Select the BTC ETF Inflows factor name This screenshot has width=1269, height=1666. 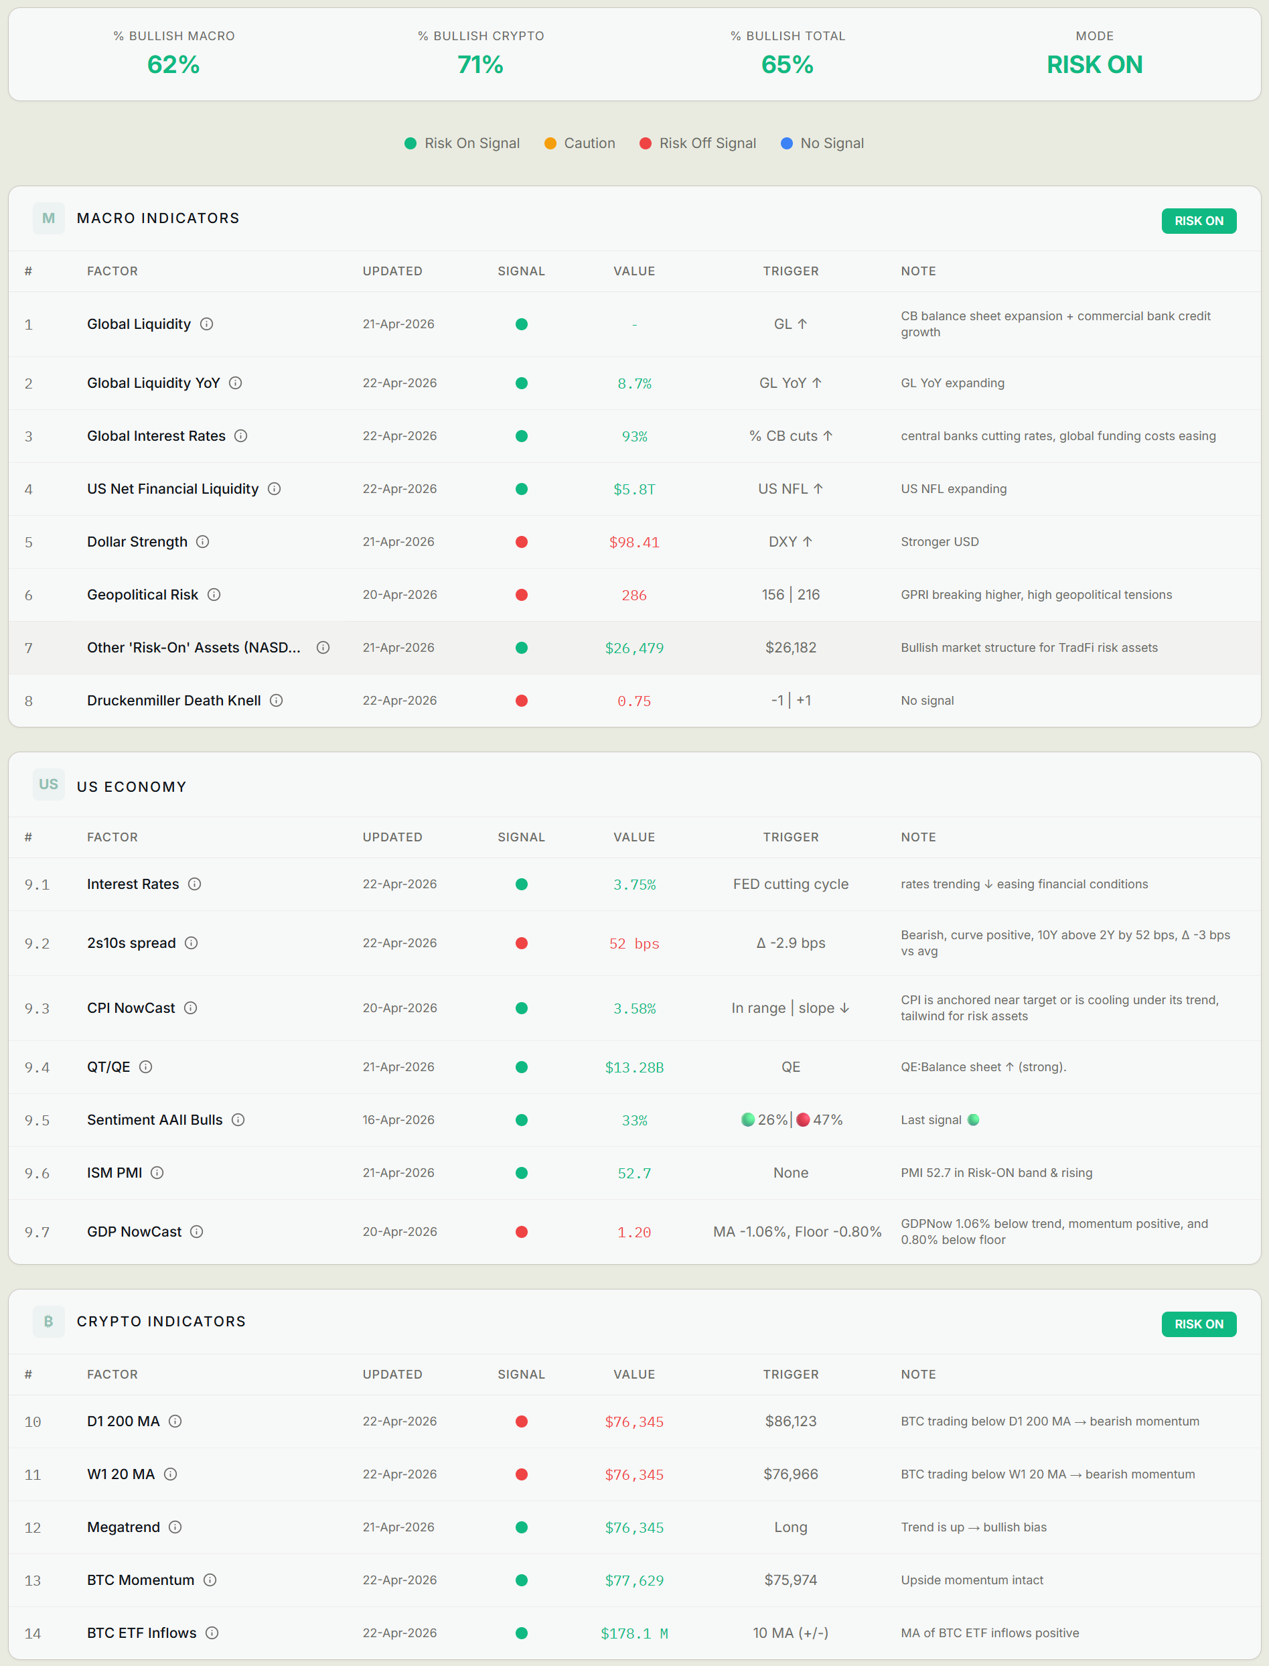click(141, 1633)
